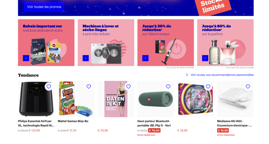Open Philips Essential Airfryer XL product title
The image size is (269, 144).
36,123
